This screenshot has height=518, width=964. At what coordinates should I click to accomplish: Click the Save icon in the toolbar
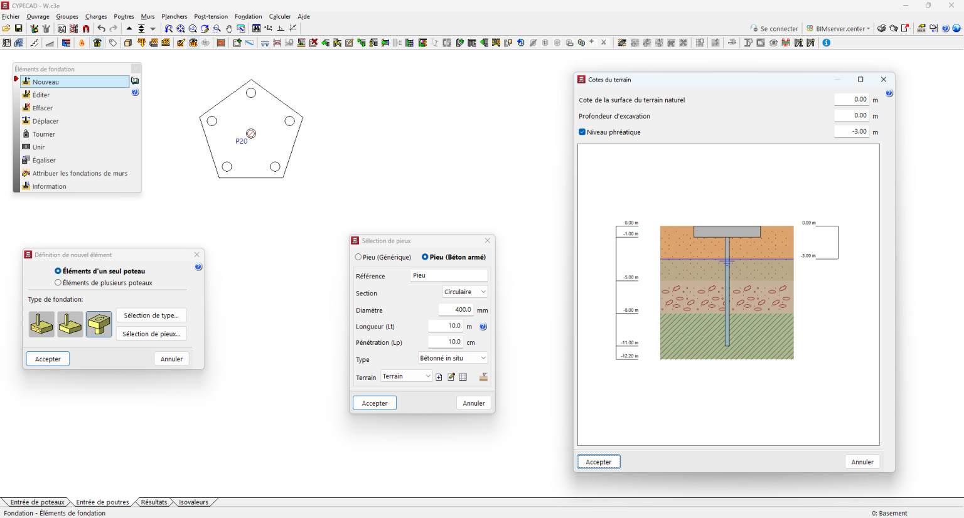(x=19, y=29)
